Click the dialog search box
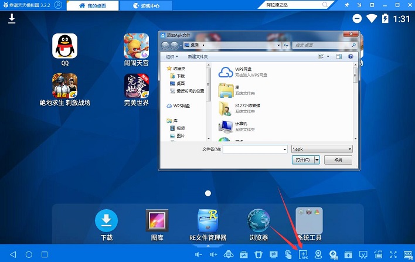415x262 pixels. tap(325, 45)
